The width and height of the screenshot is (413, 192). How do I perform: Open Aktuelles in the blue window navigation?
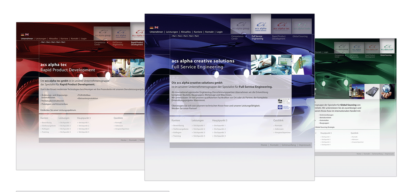(x=186, y=32)
